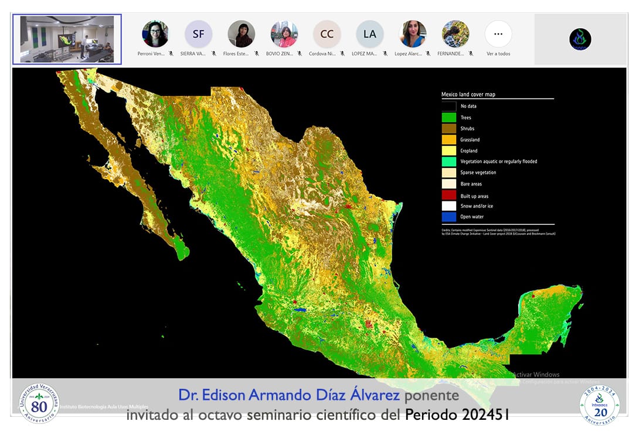
Task: Select BOVIO ZEN participant photo
Action: coord(284,34)
